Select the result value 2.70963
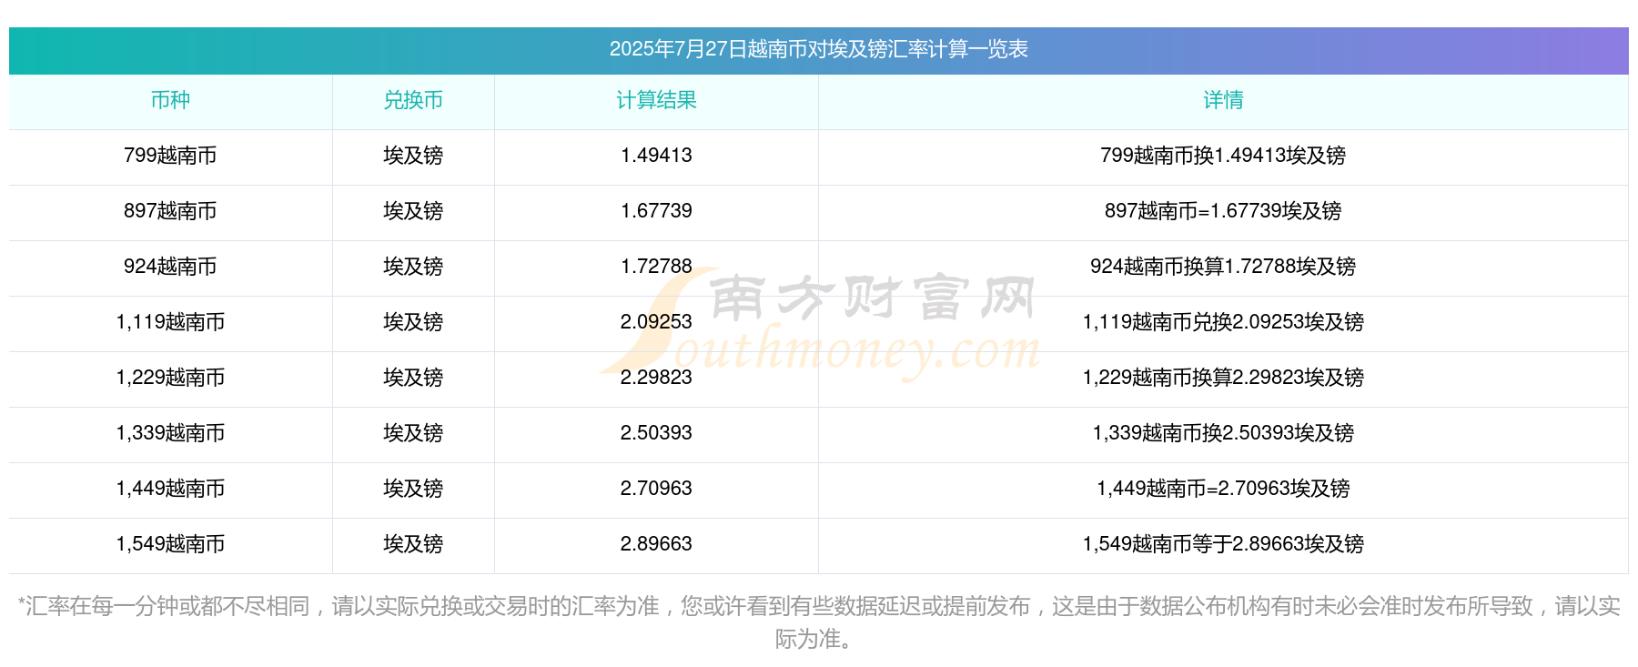Screen dimensions: 1638x667 [x=656, y=489]
